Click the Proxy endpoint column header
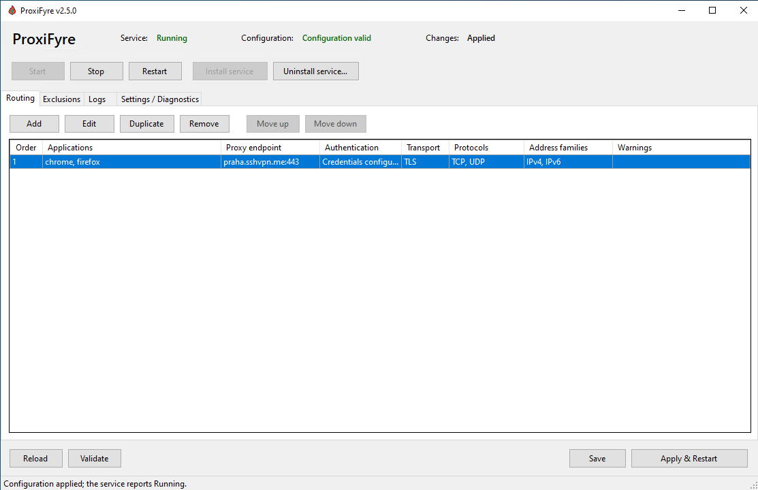This screenshot has width=758, height=490. pos(270,148)
